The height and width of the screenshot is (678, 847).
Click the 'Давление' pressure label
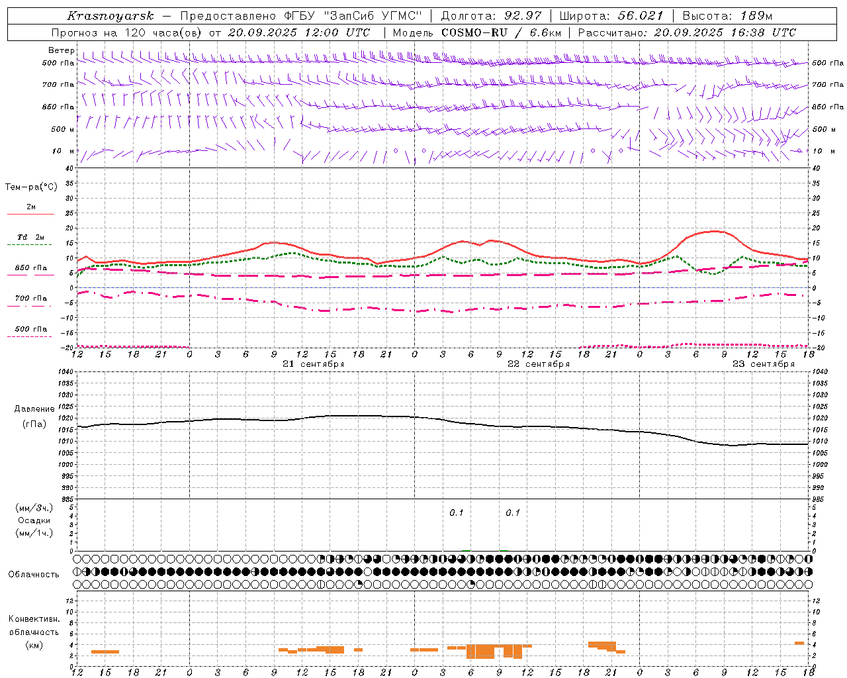34,409
